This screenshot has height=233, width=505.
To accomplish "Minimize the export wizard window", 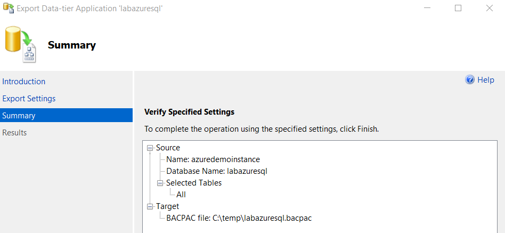I will click(427, 9).
